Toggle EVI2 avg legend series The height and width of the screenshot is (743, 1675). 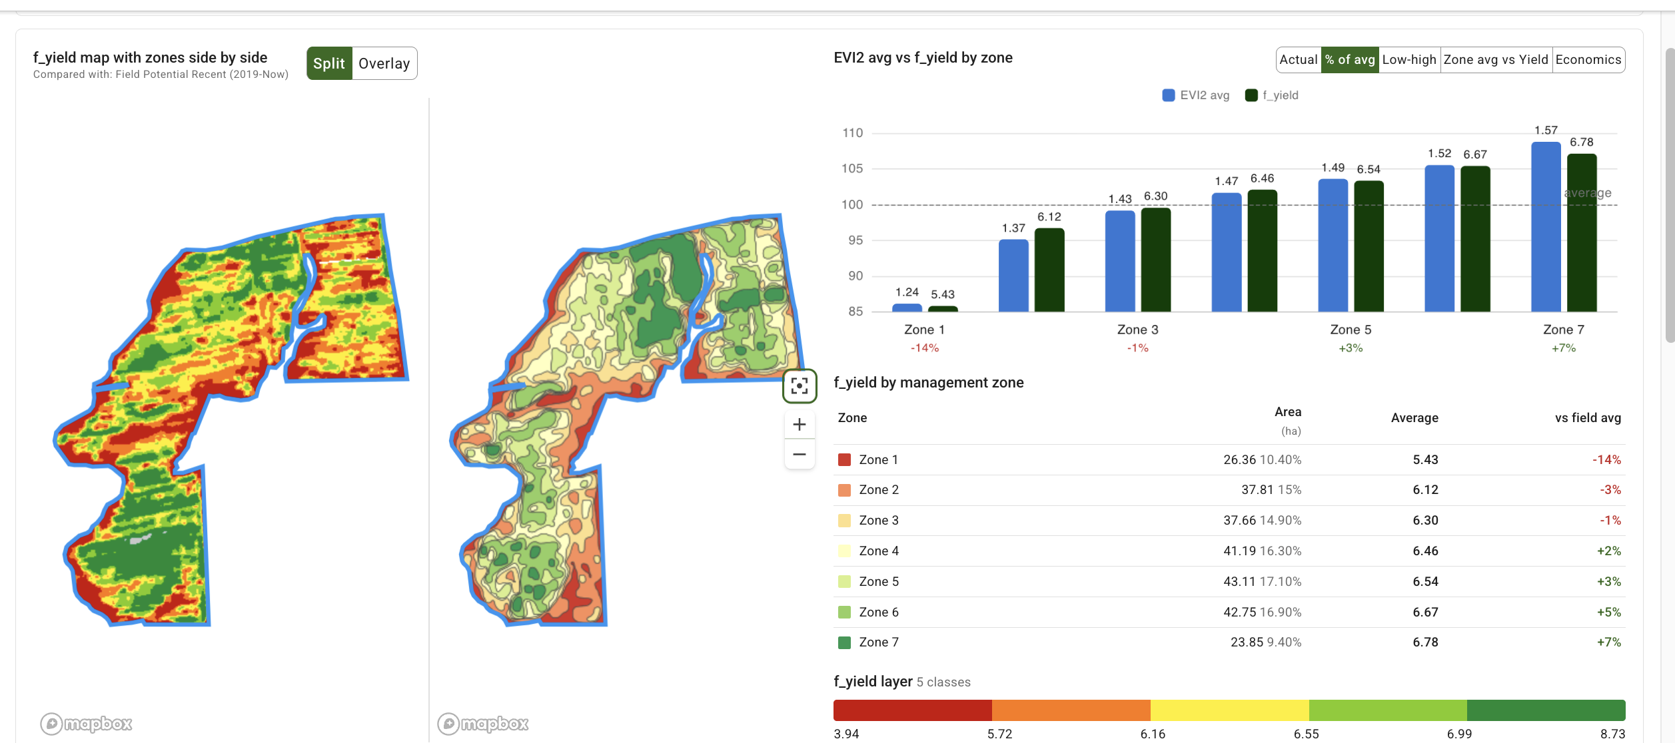1195,95
